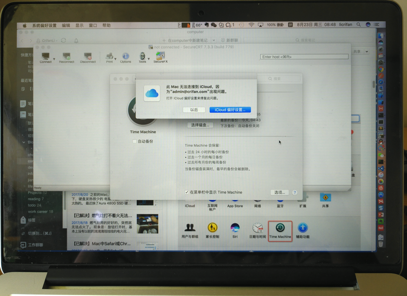Click the SecureCRT Print icon
The image size is (407, 296).
(110, 58)
